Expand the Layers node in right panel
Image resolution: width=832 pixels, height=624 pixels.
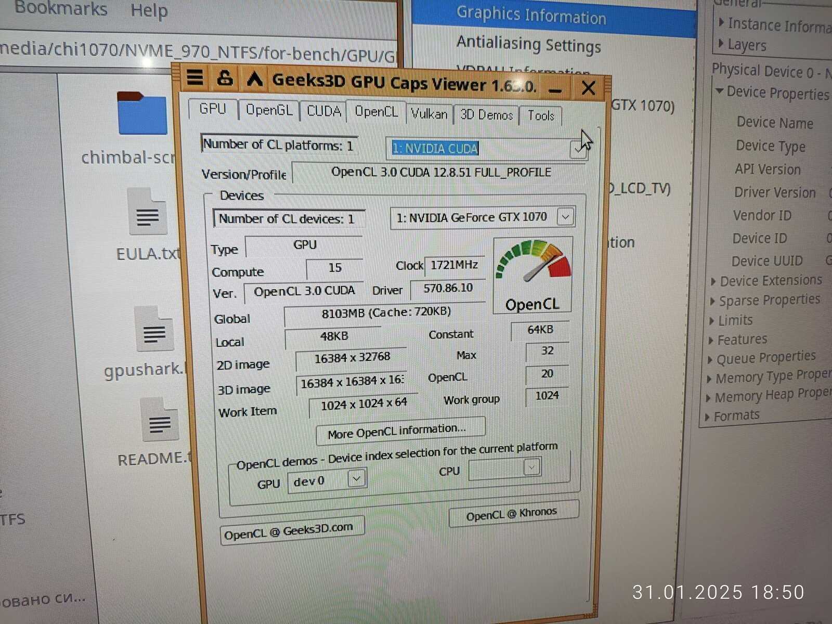click(x=721, y=43)
